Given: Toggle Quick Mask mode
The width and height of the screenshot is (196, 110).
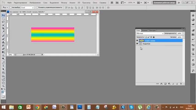Looking at the screenshot, I should (3, 97).
